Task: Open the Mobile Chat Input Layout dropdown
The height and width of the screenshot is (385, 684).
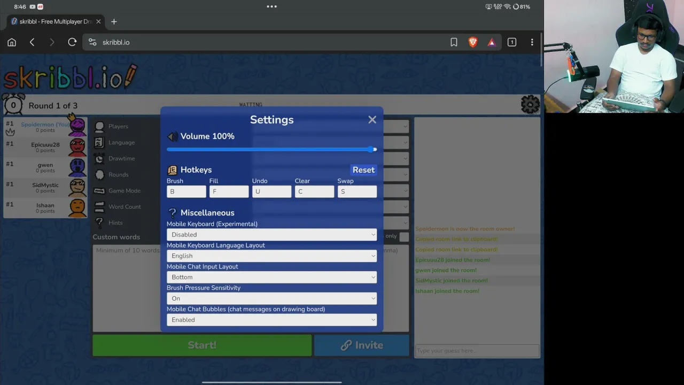Action: pyautogui.click(x=271, y=278)
